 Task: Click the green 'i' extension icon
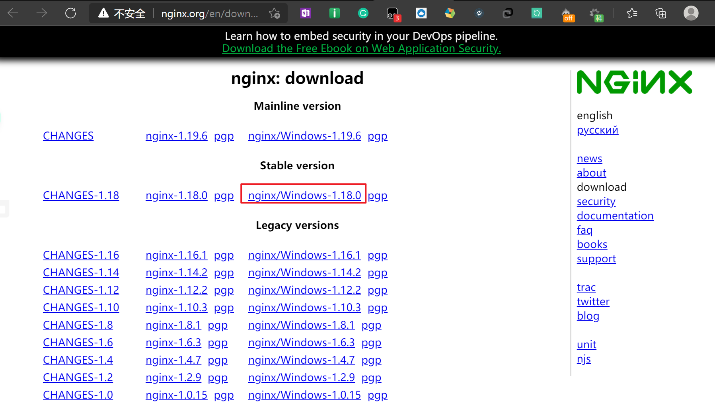click(x=335, y=14)
